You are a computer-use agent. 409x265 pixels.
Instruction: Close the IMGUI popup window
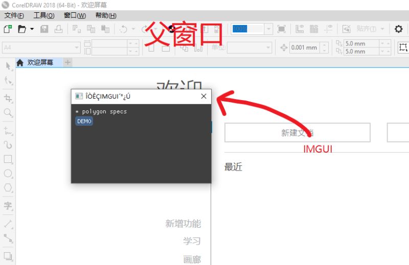(203, 96)
